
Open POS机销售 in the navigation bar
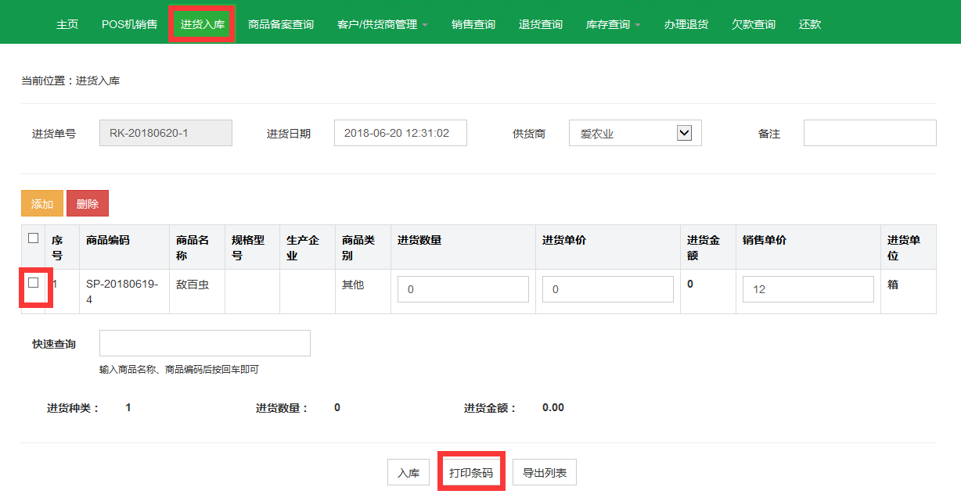[129, 24]
